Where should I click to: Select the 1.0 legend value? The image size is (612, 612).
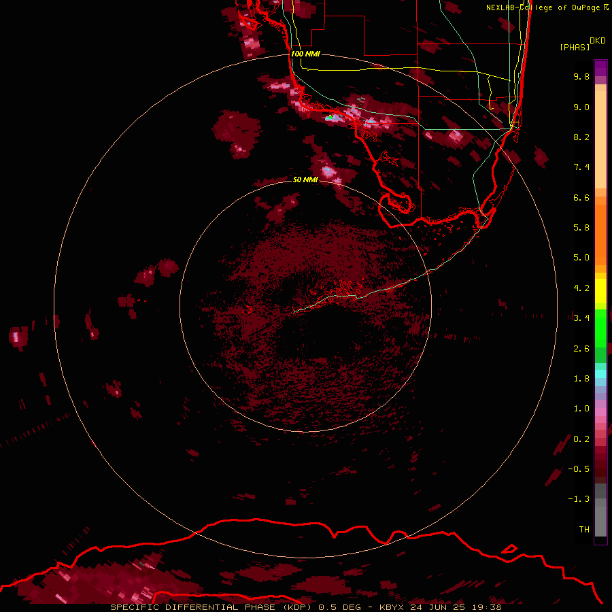point(581,409)
